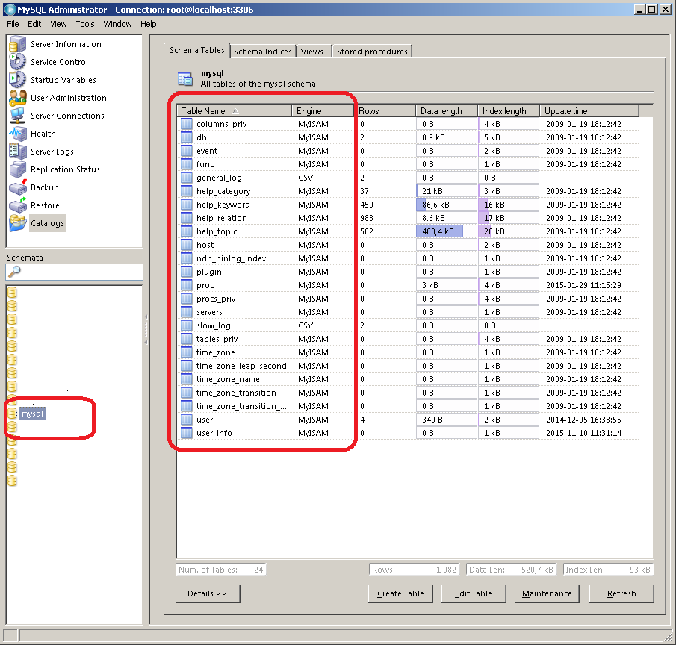Select the help_keyword table row
The height and width of the screenshot is (645, 676).
(409, 205)
